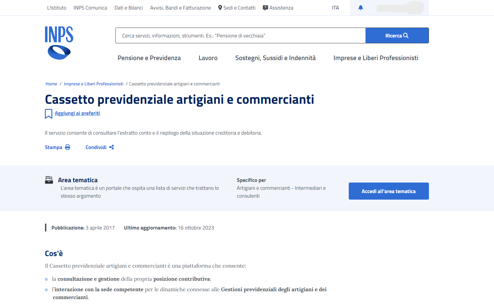Click sentence starting Il servizio consente di consultare
The height and width of the screenshot is (305, 494).
click(153, 133)
